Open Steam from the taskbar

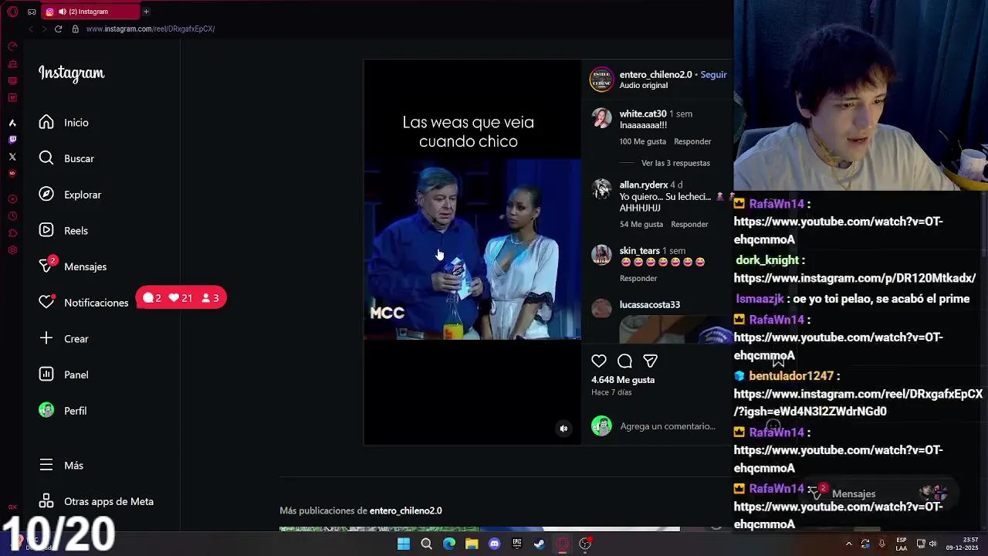(x=540, y=544)
